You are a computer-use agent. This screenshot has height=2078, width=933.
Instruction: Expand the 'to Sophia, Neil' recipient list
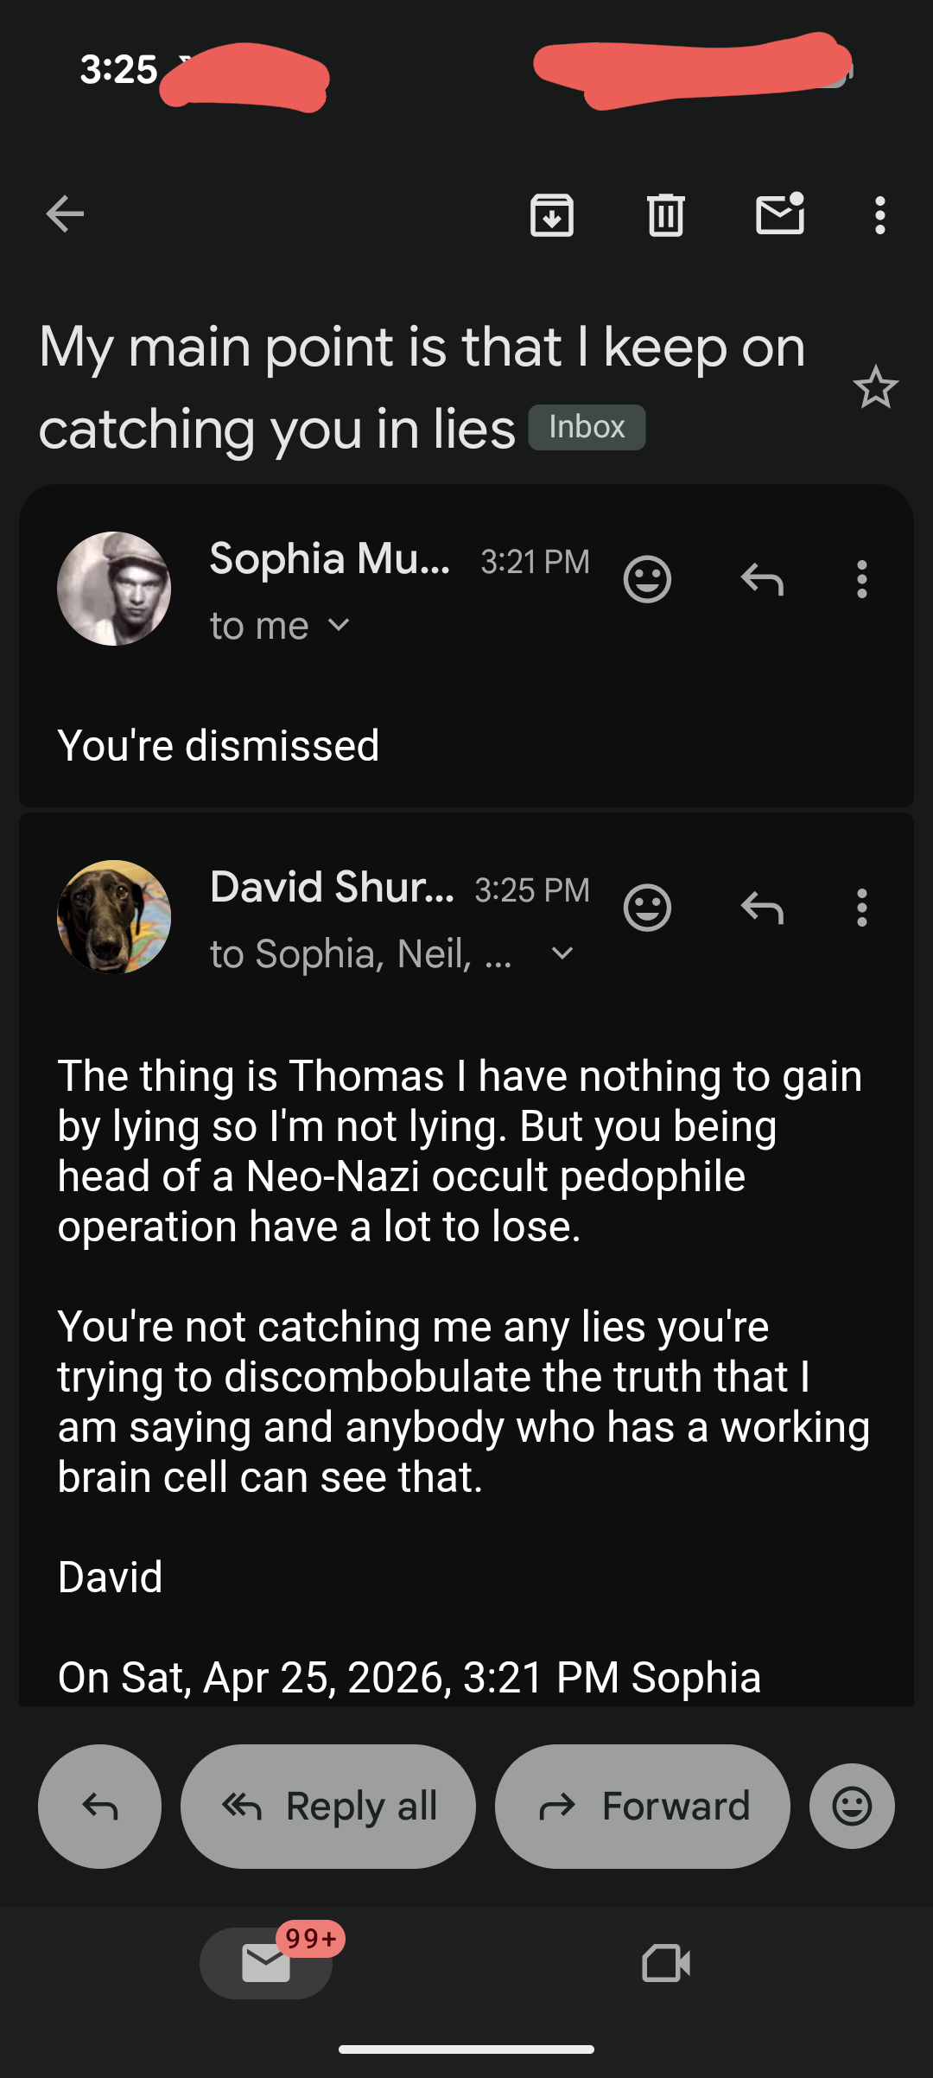[x=562, y=953]
